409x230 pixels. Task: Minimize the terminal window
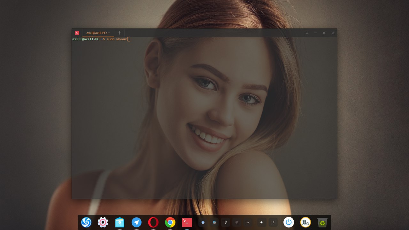(315, 33)
